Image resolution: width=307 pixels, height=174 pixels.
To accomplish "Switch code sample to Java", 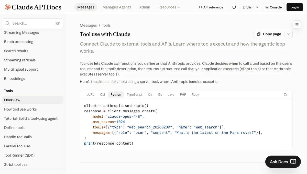I will (171, 95).
